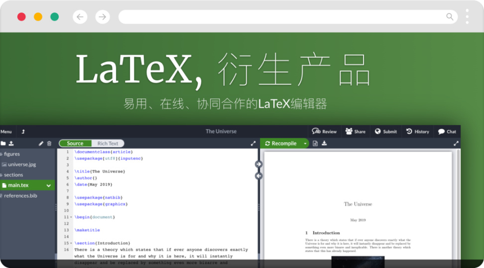The height and width of the screenshot is (268, 484).
Task: Click the upload file icon in file panel
Action: [x=11, y=143]
